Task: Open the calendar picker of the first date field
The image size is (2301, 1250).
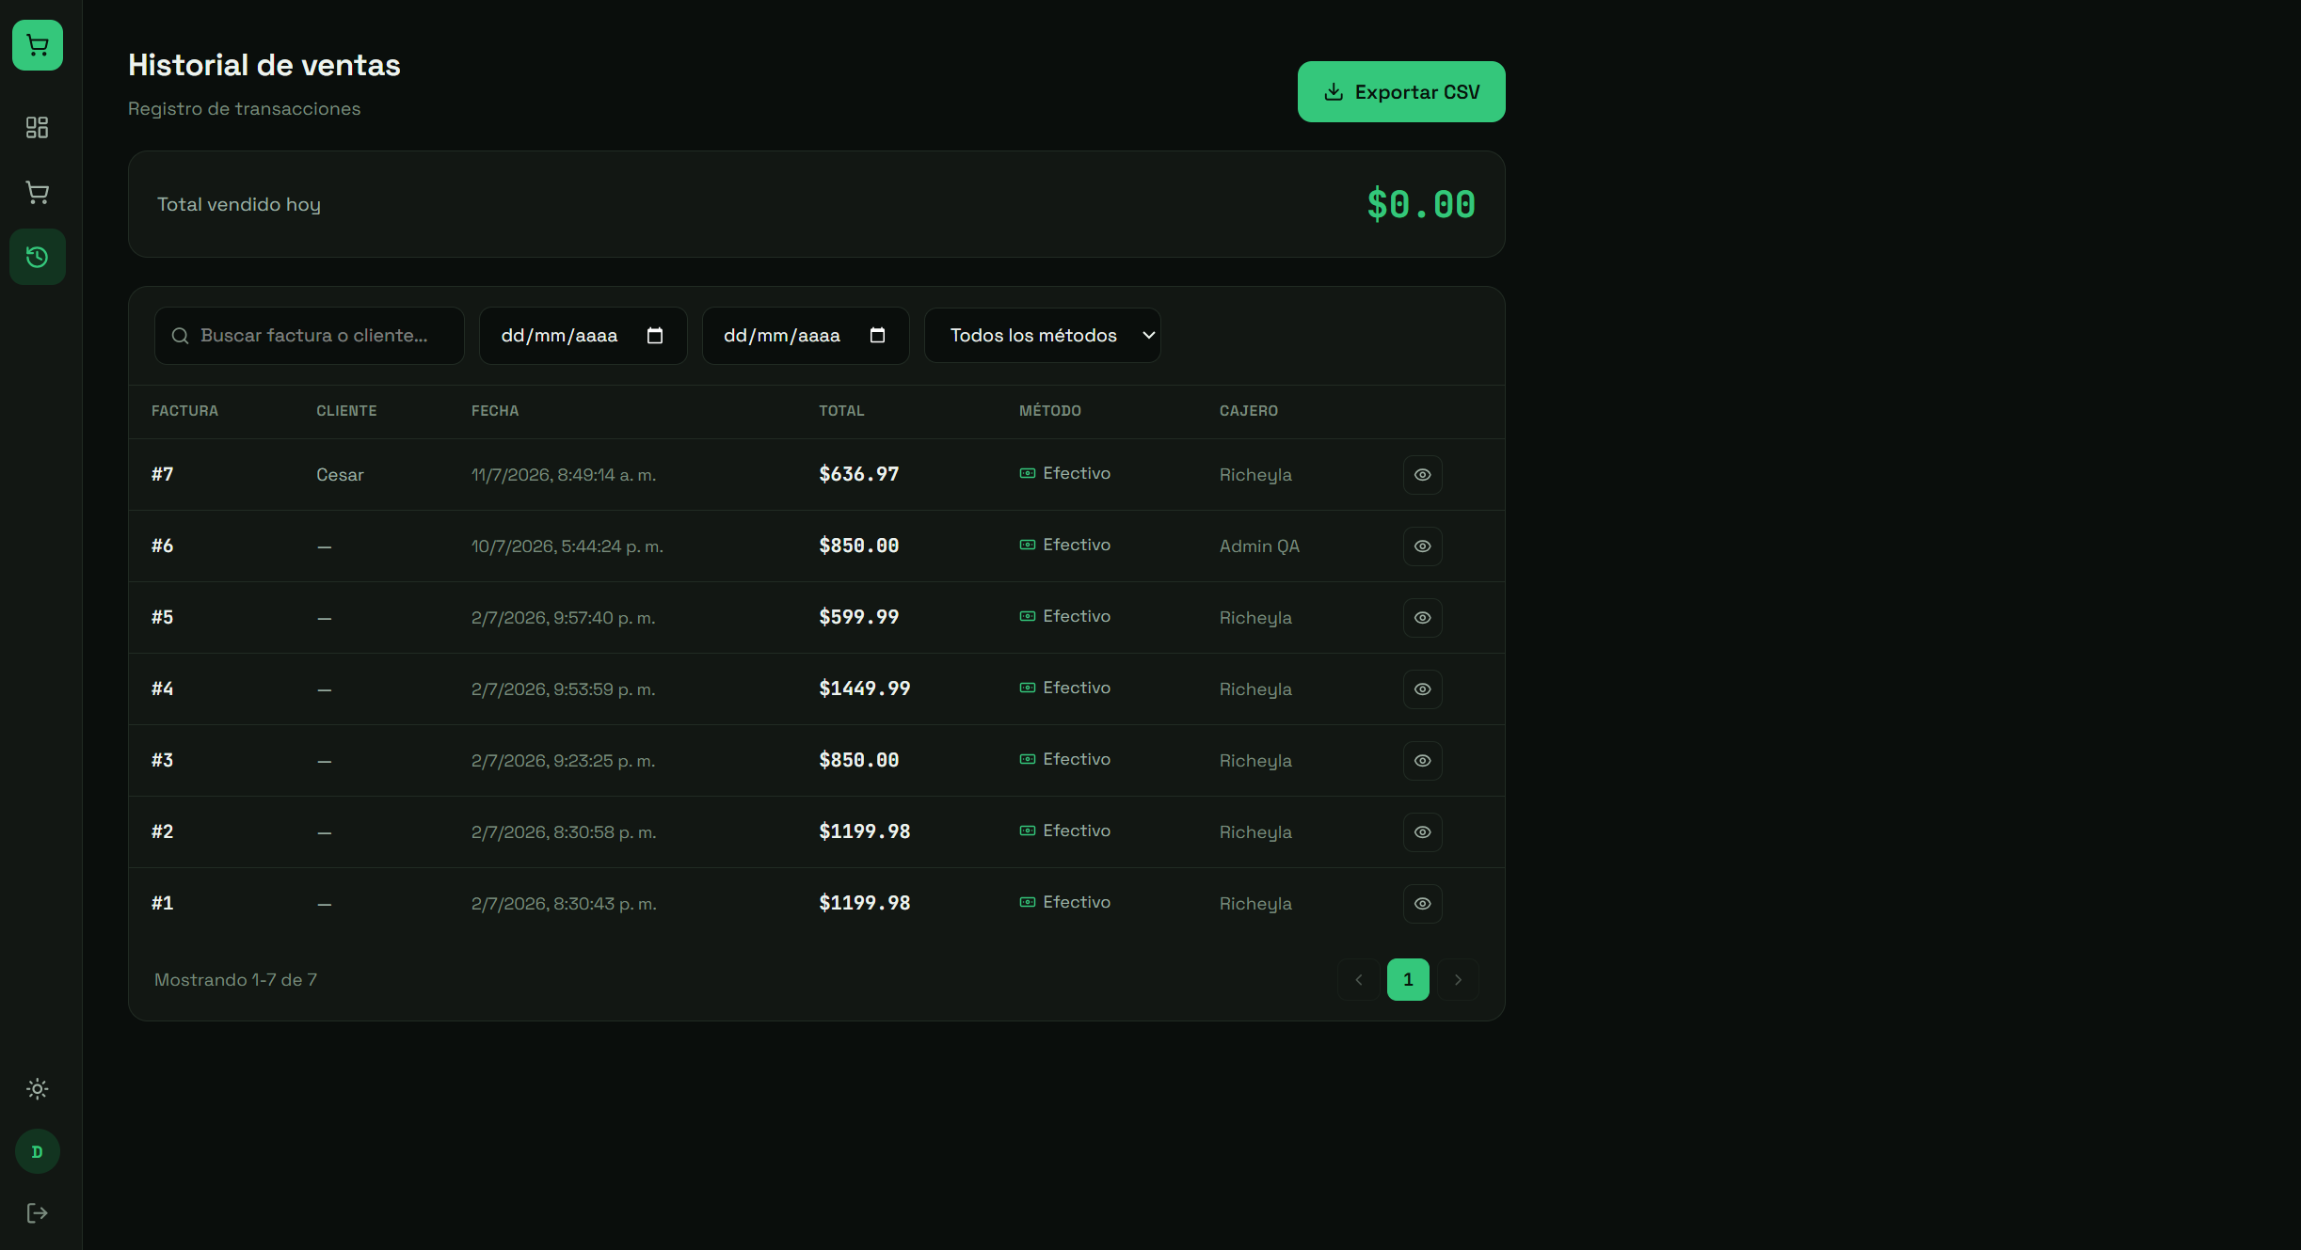Action: [655, 336]
